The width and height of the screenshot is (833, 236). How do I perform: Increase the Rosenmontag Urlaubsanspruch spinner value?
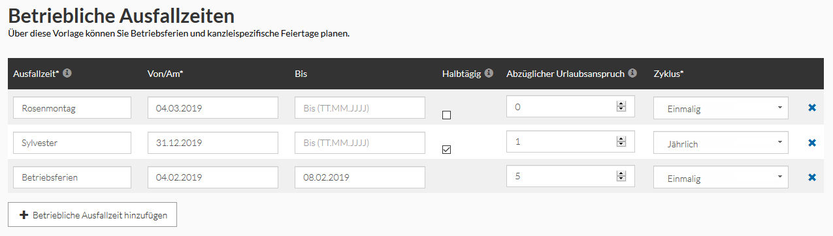[x=621, y=104]
